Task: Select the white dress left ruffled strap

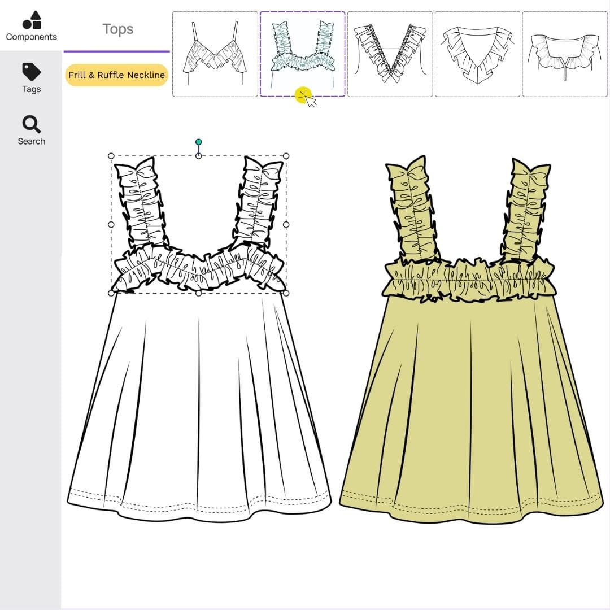Action: [141, 202]
